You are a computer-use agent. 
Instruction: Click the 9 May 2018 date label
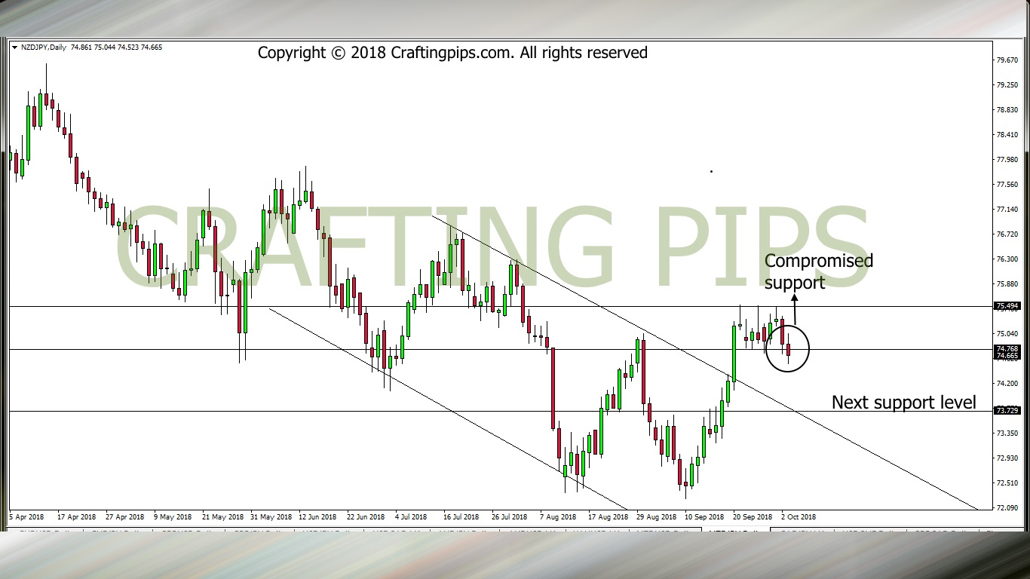pos(173,517)
